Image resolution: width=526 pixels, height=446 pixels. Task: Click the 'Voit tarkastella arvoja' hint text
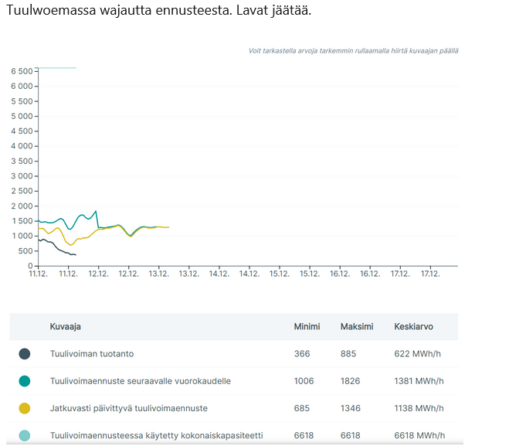[x=353, y=51]
